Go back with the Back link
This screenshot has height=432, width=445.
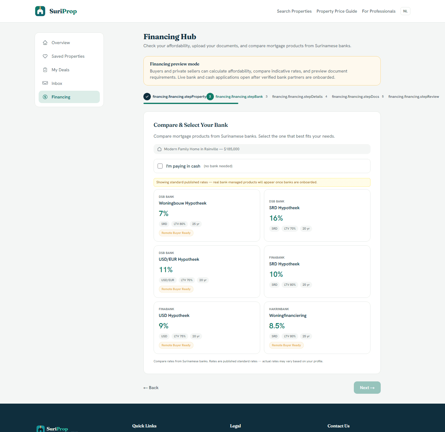(151, 388)
